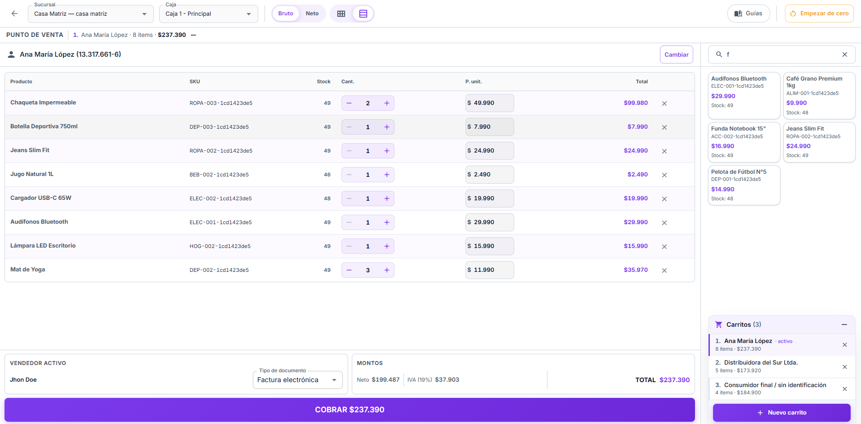Add Pelota de Fútbol N°5 card
This screenshot has width=861, height=424.
pos(744,185)
